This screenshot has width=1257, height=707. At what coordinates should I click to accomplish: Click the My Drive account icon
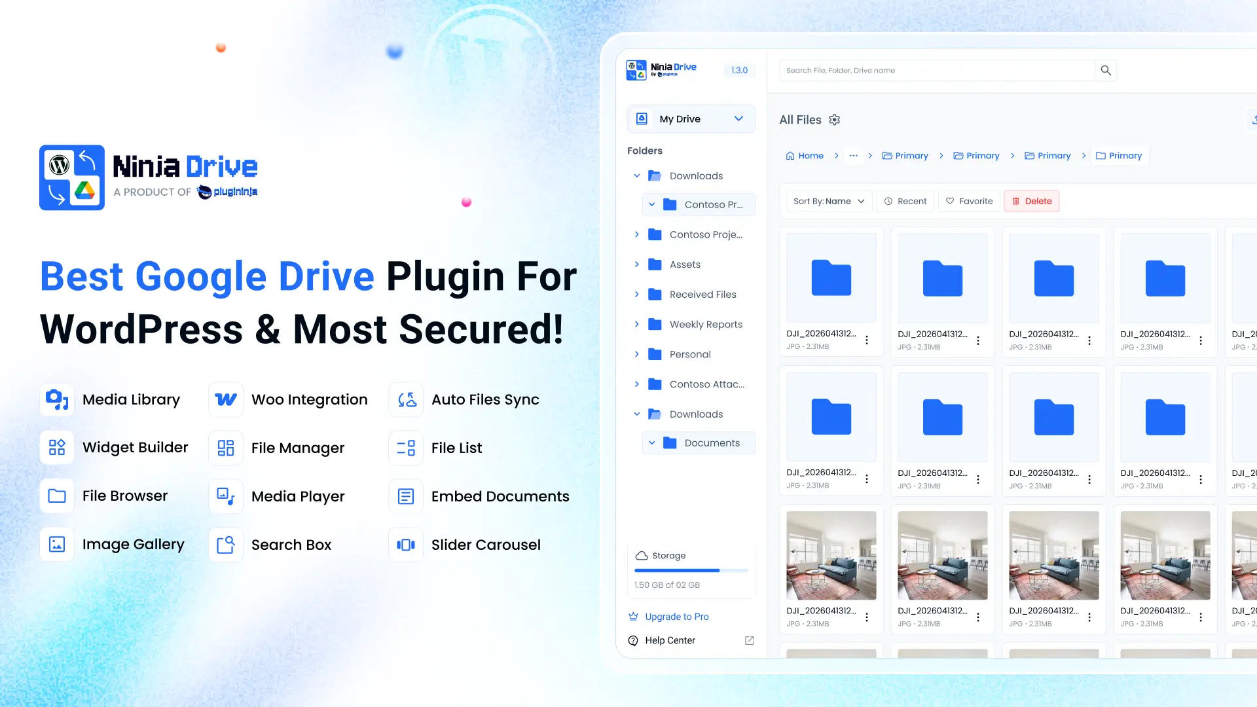coord(642,118)
